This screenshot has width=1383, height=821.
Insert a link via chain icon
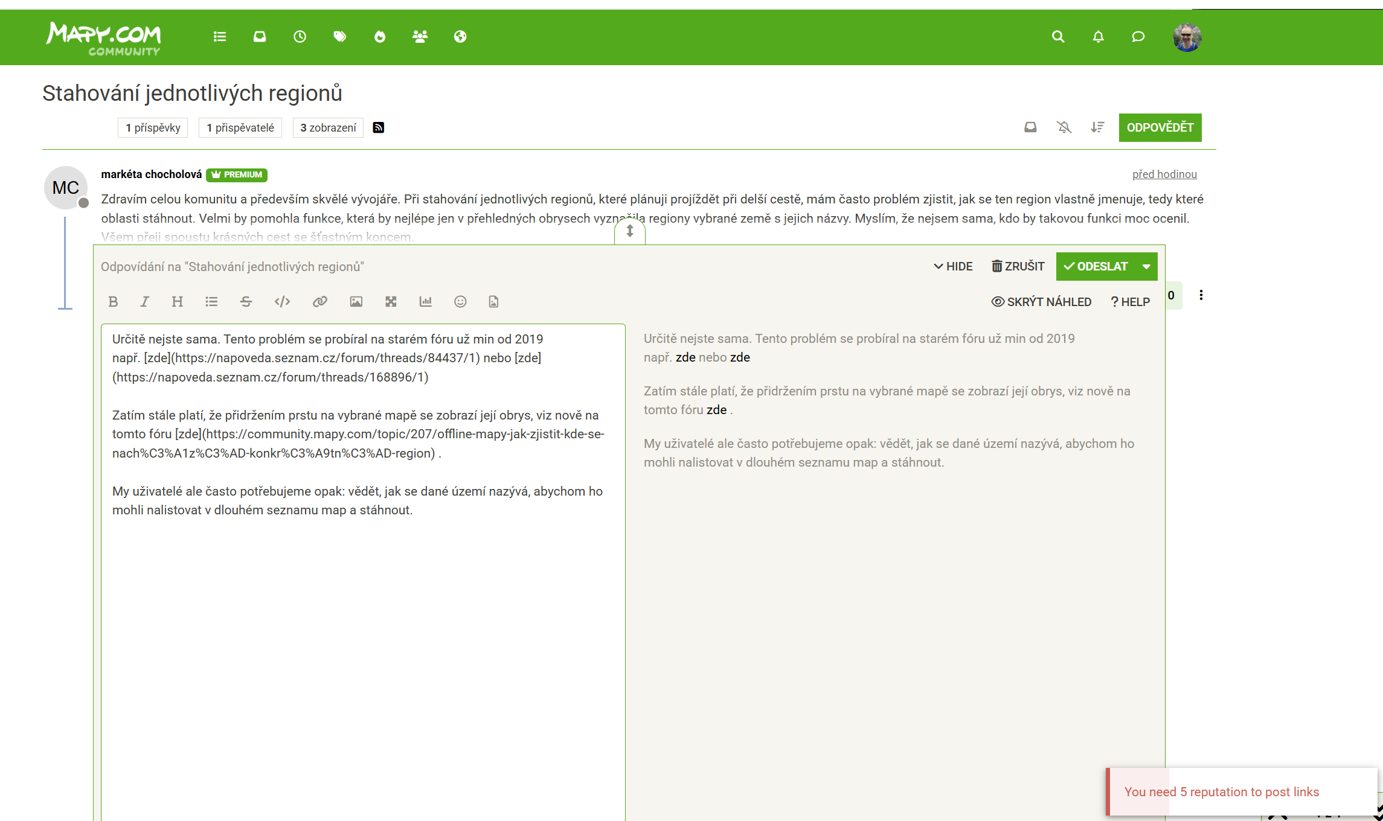319,302
